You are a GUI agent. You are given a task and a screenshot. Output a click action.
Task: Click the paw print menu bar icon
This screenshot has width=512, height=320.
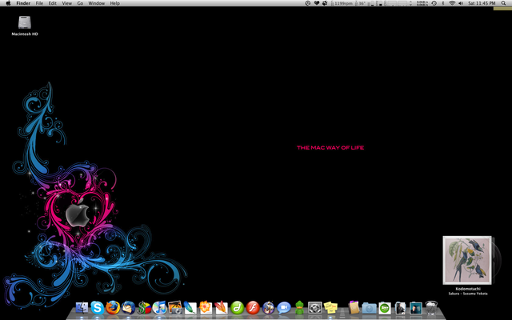click(325, 3)
